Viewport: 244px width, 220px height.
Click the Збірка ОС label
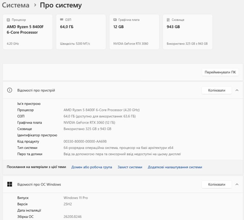tap(25, 217)
